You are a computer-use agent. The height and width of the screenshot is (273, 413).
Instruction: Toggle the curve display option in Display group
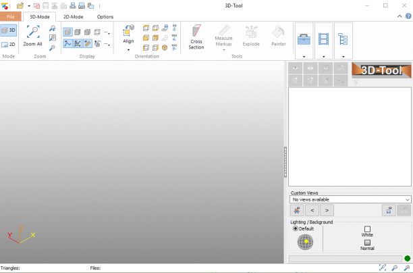67,43
